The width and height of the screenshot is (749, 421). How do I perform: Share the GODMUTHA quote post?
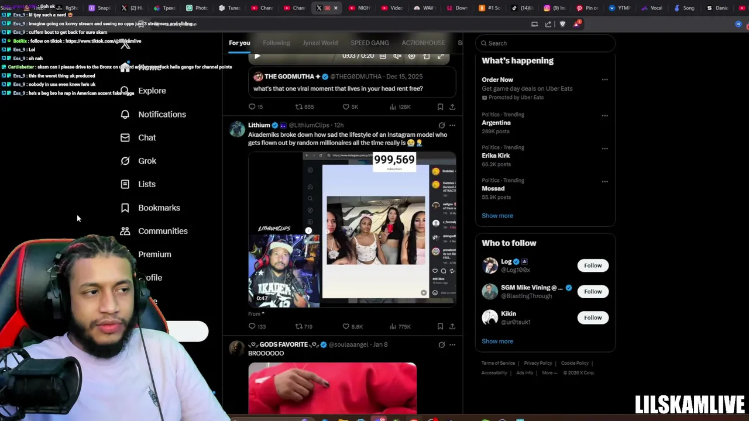coord(452,107)
